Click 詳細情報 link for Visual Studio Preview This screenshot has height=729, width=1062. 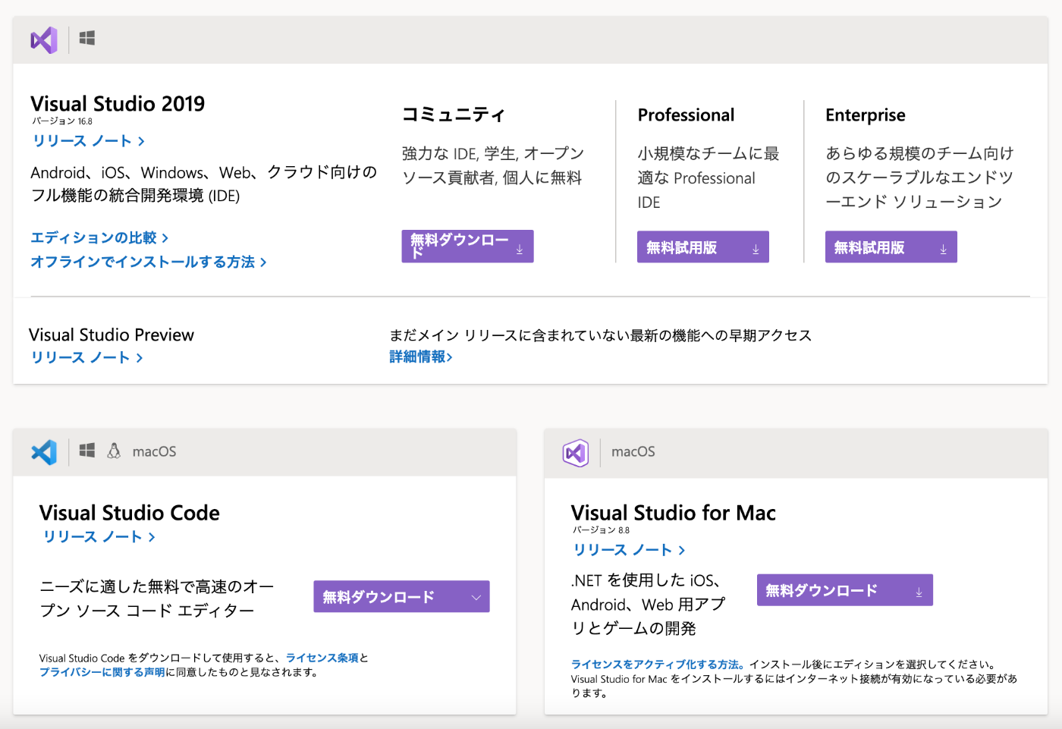click(421, 357)
